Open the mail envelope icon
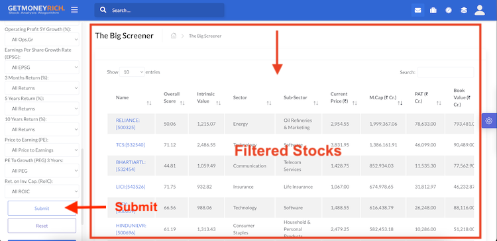Viewport: 497px width, 241px height. tap(417, 10)
